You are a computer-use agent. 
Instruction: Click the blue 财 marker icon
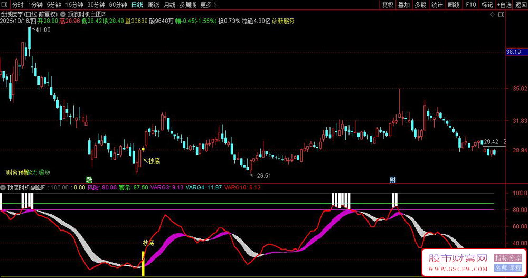(393, 179)
